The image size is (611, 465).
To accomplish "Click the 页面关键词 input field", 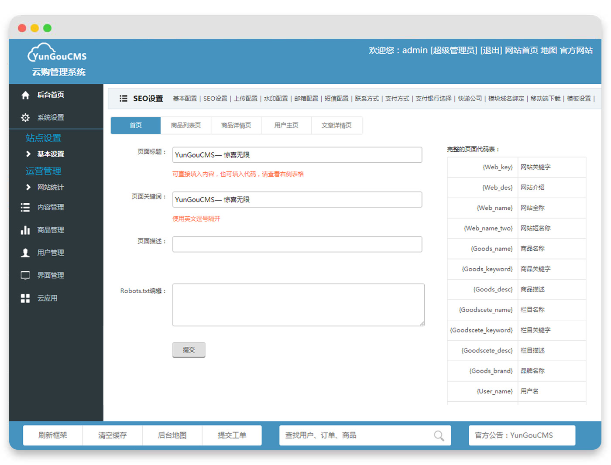I will point(297,199).
